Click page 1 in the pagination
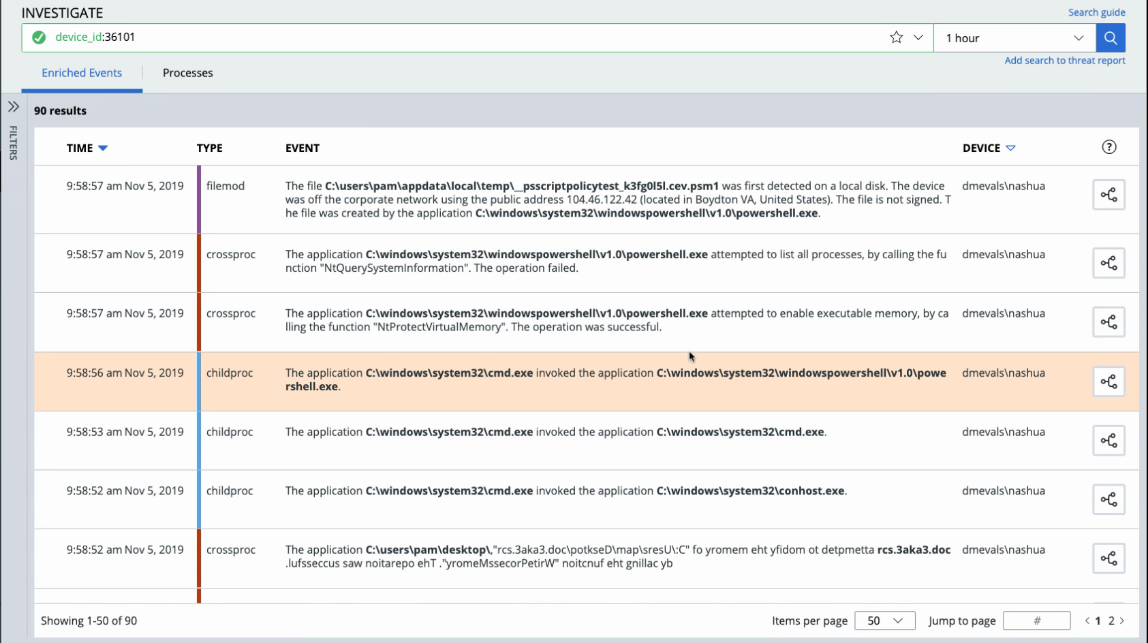This screenshot has height=643, width=1148. click(1098, 621)
